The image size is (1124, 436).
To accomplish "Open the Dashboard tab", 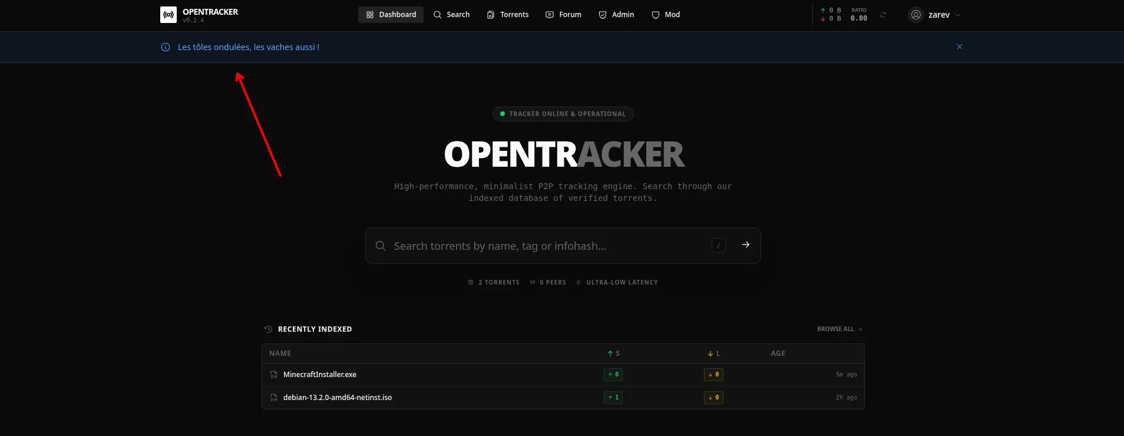I will [391, 15].
